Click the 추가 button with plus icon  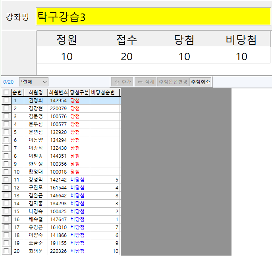(x=122, y=82)
